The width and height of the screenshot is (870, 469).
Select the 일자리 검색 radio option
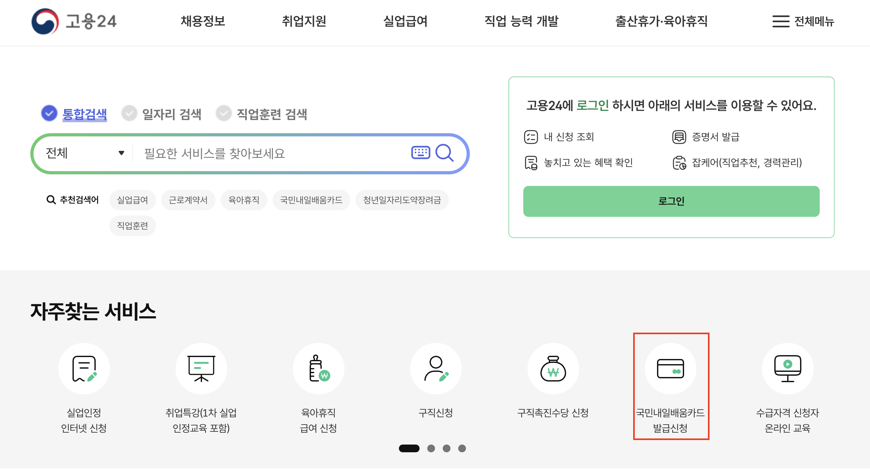(x=129, y=113)
